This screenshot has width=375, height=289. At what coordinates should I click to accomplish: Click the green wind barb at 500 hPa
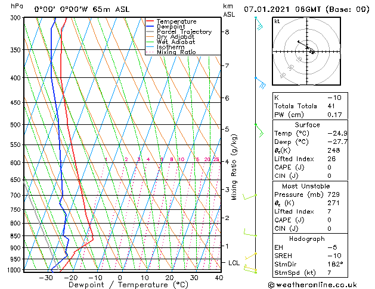(x=259, y=128)
